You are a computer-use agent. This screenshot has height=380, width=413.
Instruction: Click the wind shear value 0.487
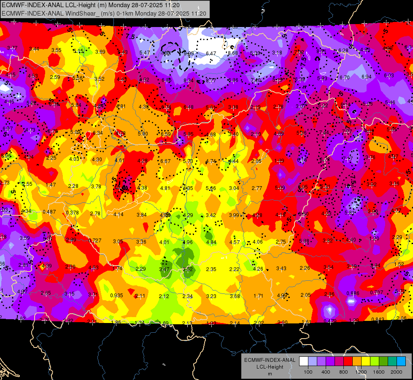tap(49, 212)
